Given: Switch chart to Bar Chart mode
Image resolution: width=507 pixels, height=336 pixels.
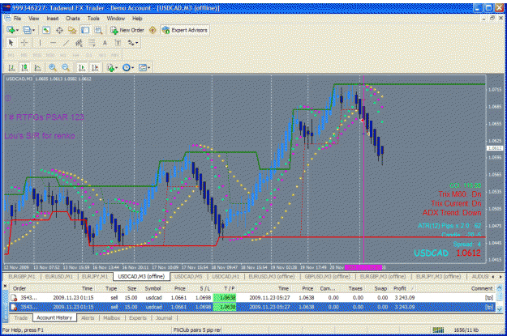Looking at the screenshot, I should point(11,67).
